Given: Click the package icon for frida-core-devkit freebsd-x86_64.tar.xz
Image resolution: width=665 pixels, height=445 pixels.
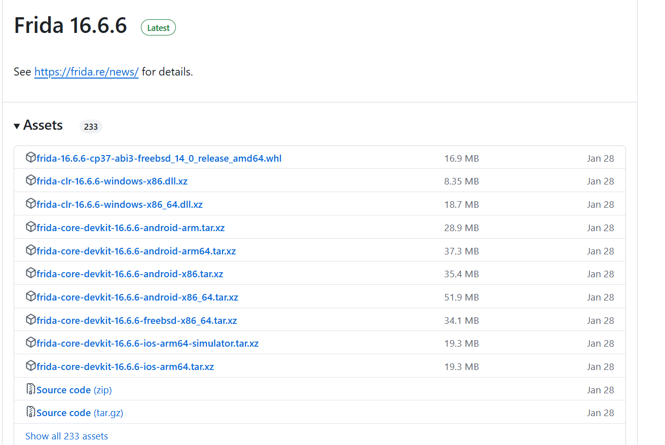Looking at the screenshot, I should [31, 320].
